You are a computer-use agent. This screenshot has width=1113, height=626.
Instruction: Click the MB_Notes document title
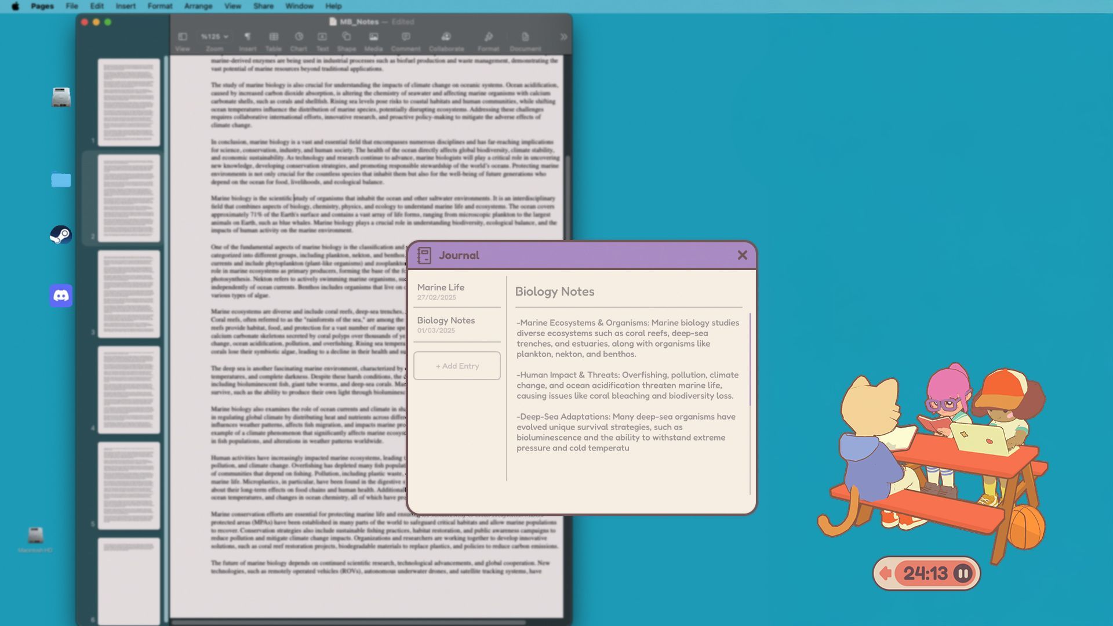[x=359, y=22]
